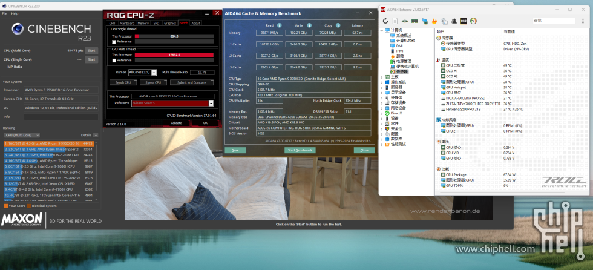
Task: Click AIDA64 user silhouette toolbar icon
Action: point(453,21)
